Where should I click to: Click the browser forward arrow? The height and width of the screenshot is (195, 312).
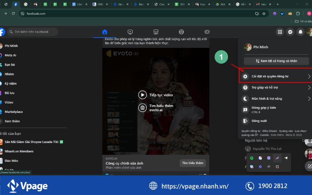(x=6, y=13)
